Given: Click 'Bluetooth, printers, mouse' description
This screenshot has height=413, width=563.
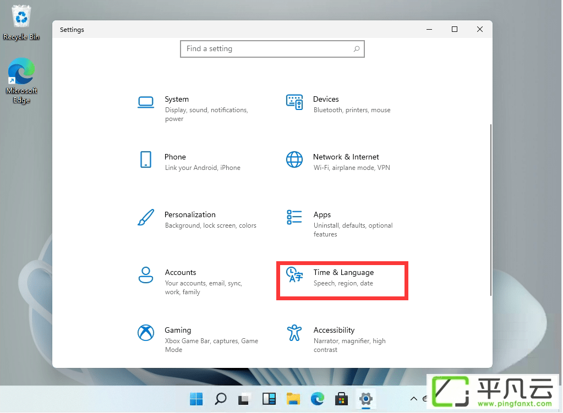Looking at the screenshot, I should (x=352, y=110).
